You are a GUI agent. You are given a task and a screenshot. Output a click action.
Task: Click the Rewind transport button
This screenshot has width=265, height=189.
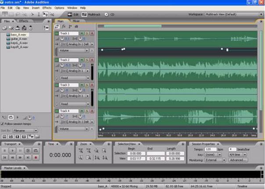pyautogui.click(x=12, y=157)
